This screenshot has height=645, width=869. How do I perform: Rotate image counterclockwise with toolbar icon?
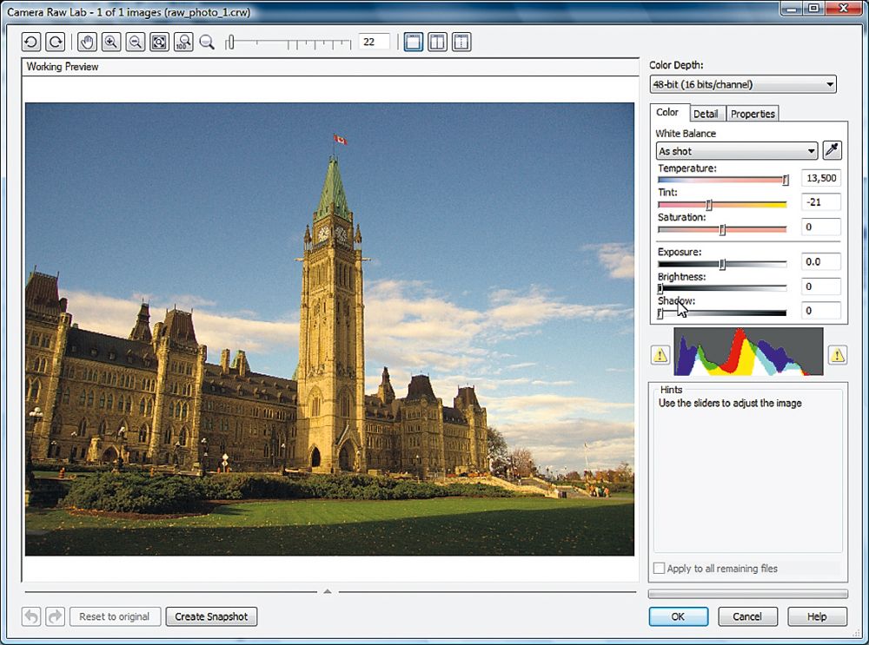pos(32,42)
